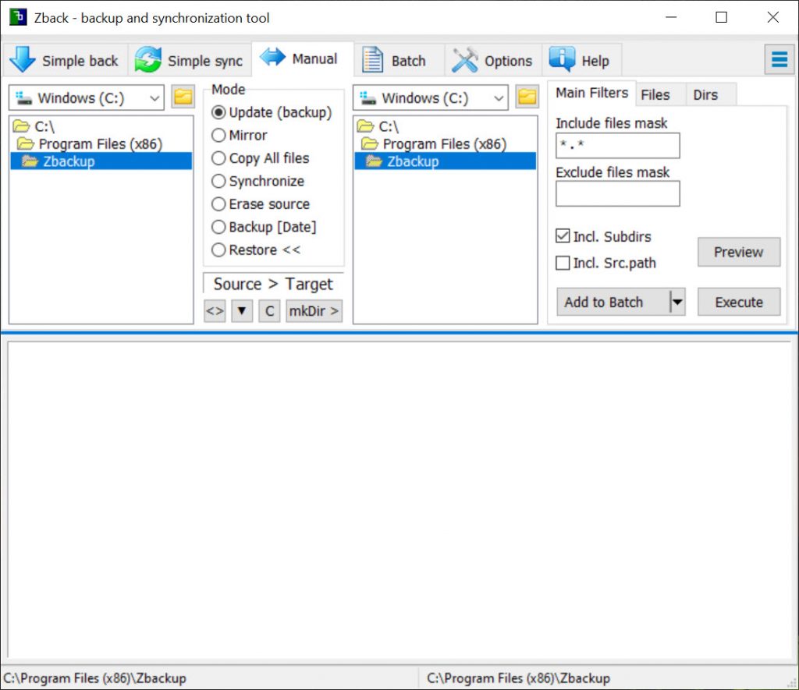
Task: Select Backup [Date] mode
Action: 264,227
